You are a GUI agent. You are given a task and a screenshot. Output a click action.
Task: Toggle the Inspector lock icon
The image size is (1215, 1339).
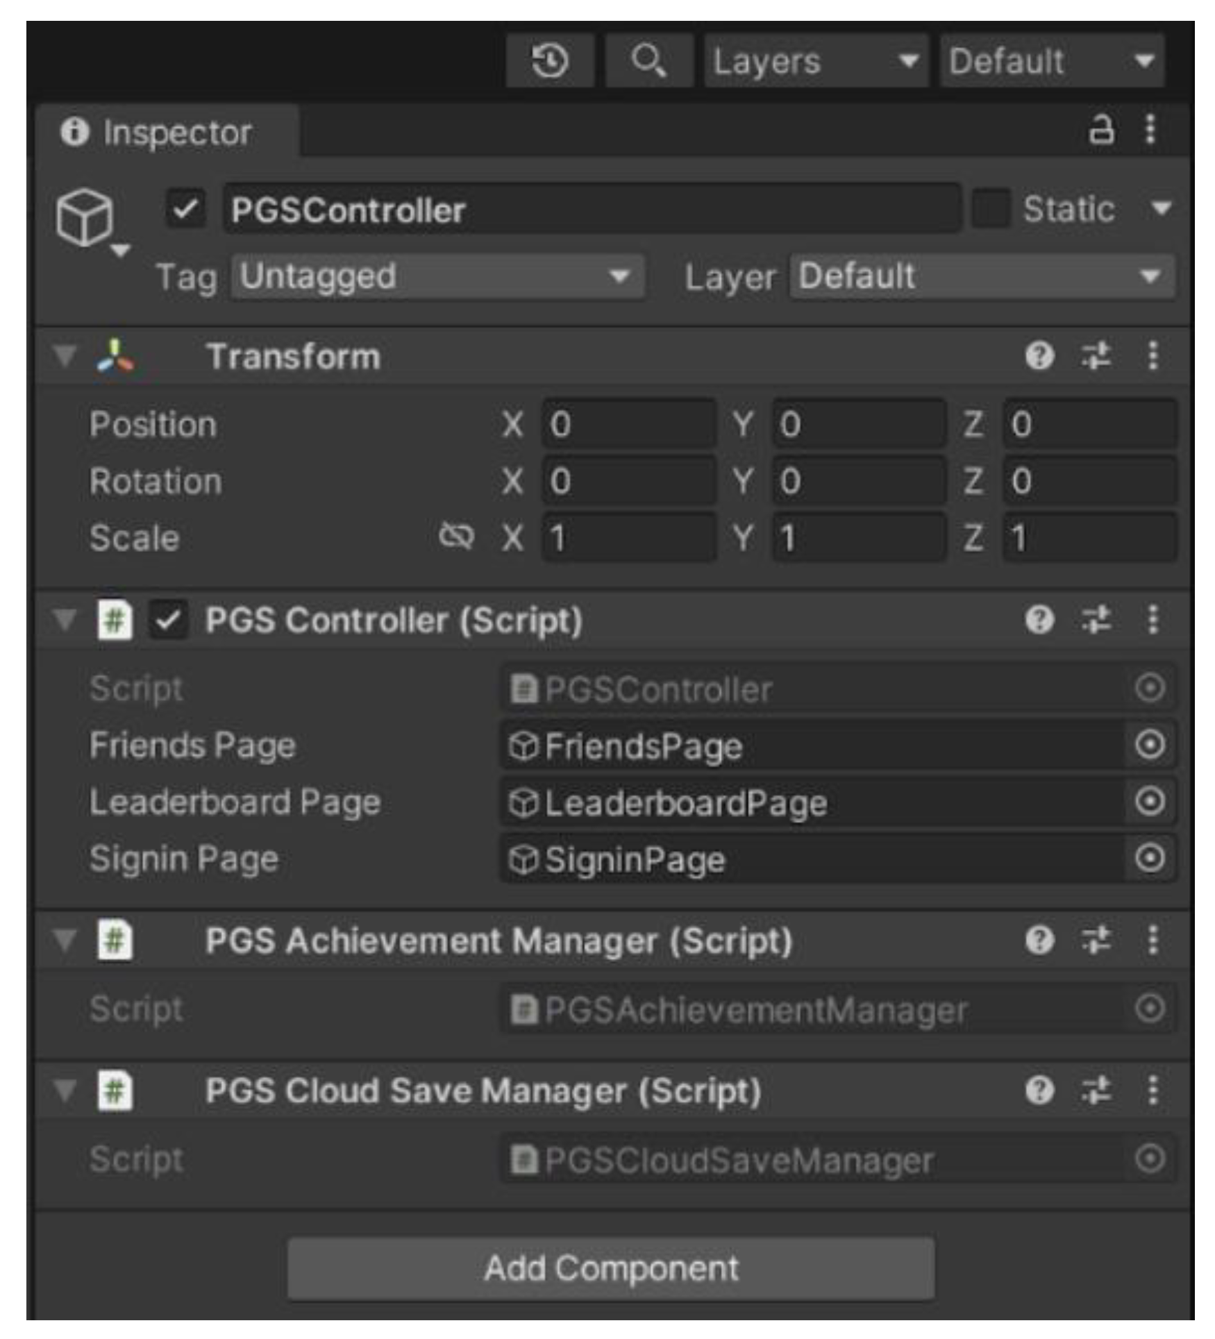(1101, 130)
